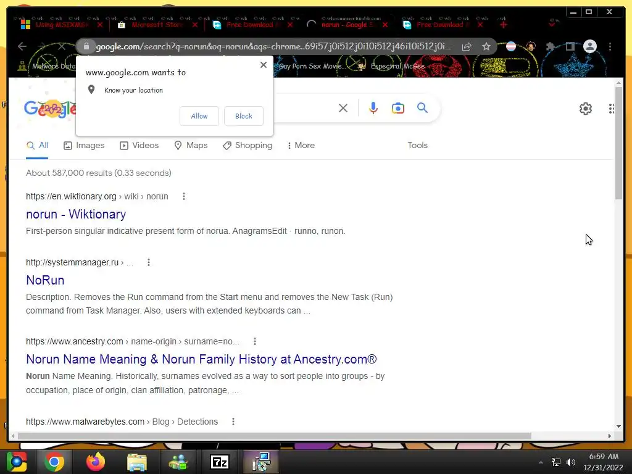
Task: Open the Chrome profile avatar icon
Action: pyautogui.click(x=589, y=46)
